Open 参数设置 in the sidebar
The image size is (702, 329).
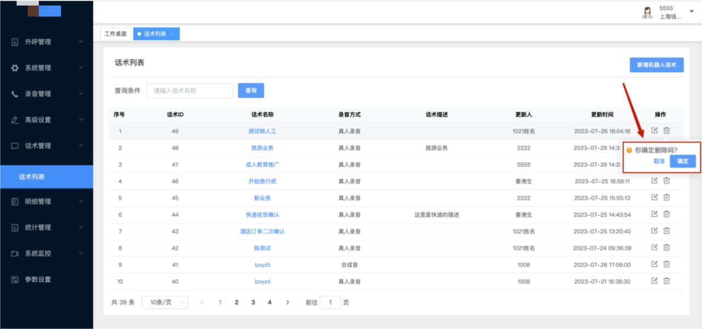coord(47,279)
